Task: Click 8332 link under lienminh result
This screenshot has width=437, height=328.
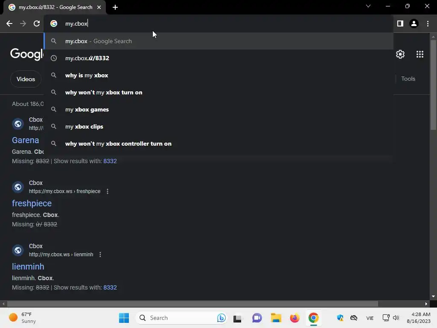Action: click(110, 287)
